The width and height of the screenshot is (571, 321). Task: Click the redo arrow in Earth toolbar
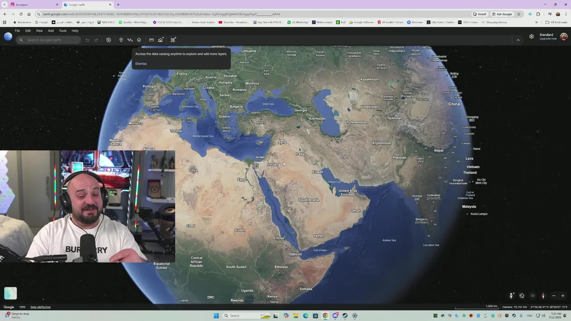pyautogui.click(x=96, y=40)
